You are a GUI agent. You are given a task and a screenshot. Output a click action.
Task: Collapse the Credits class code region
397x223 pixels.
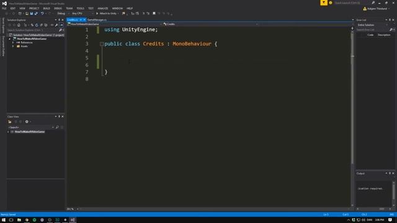tap(102, 44)
